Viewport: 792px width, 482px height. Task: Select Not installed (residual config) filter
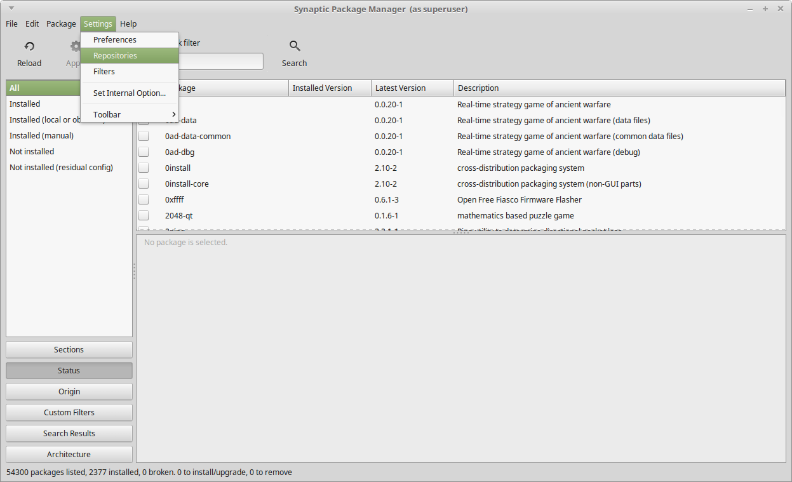(69, 167)
